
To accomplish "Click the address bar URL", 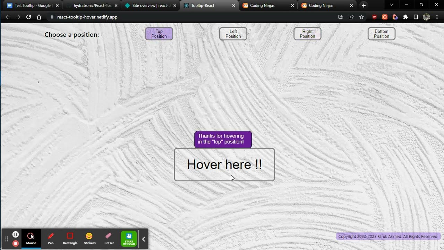I will (x=87, y=17).
